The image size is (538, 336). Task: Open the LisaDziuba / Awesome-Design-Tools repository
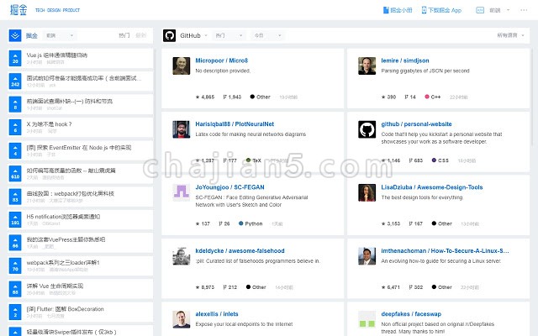432,187
